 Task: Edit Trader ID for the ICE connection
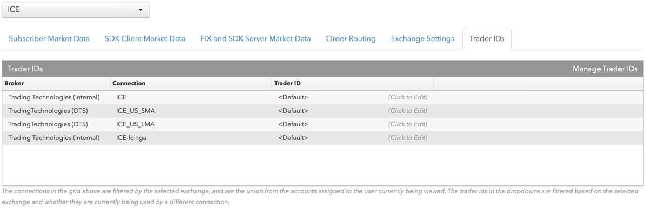click(x=407, y=97)
